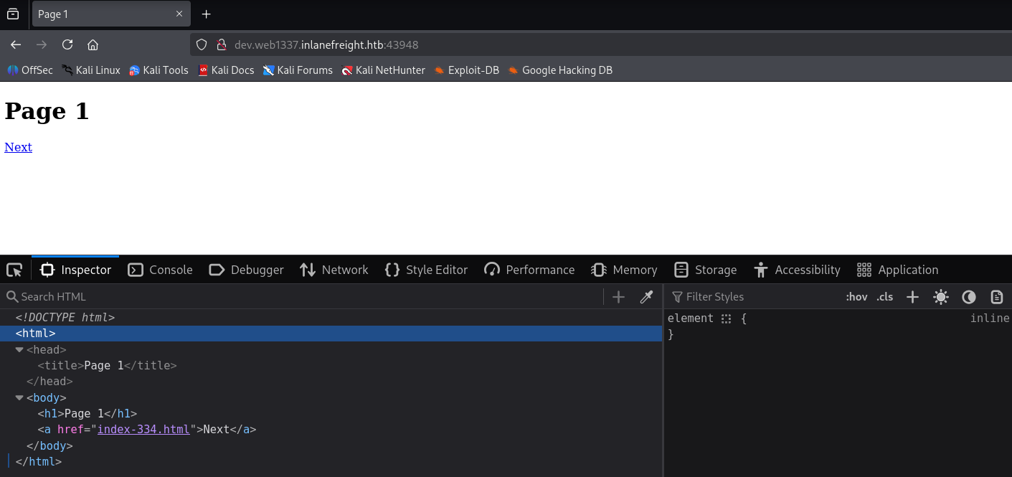Reload the current page

[67, 44]
